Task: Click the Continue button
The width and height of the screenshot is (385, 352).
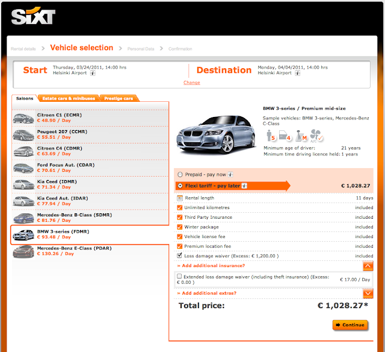Action: click(x=350, y=325)
